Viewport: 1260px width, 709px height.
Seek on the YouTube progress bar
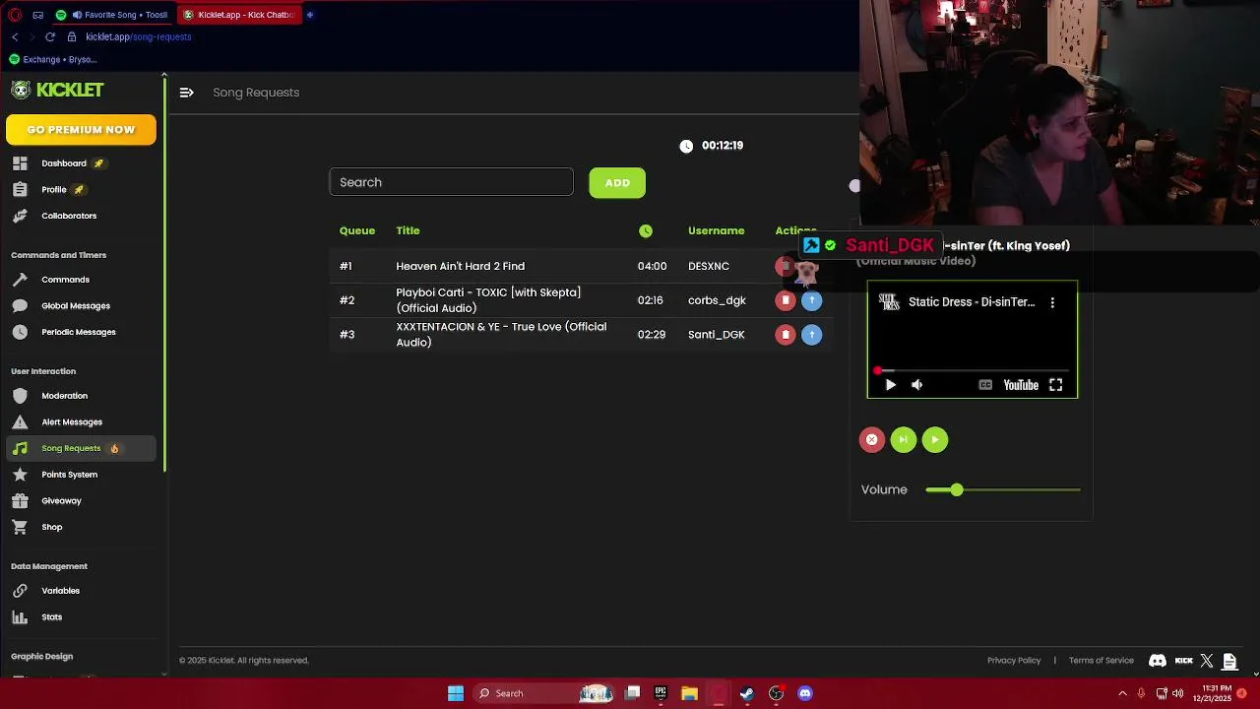click(973, 371)
